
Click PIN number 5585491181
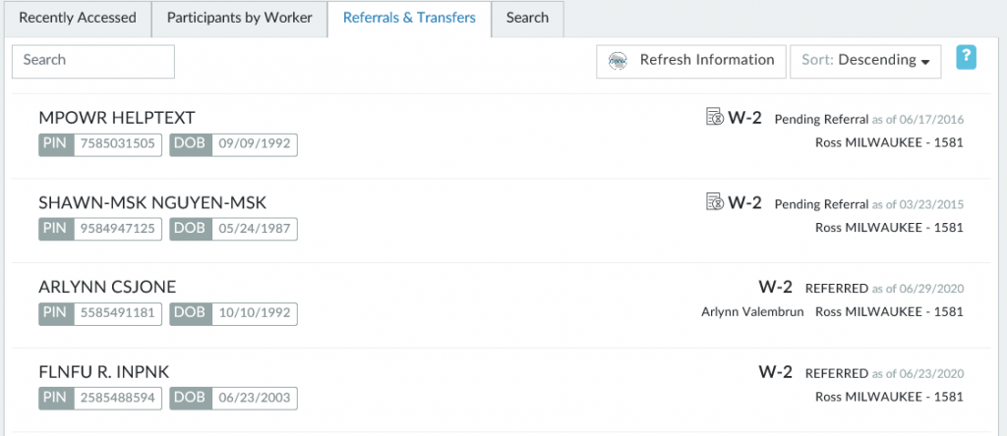(116, 313)
